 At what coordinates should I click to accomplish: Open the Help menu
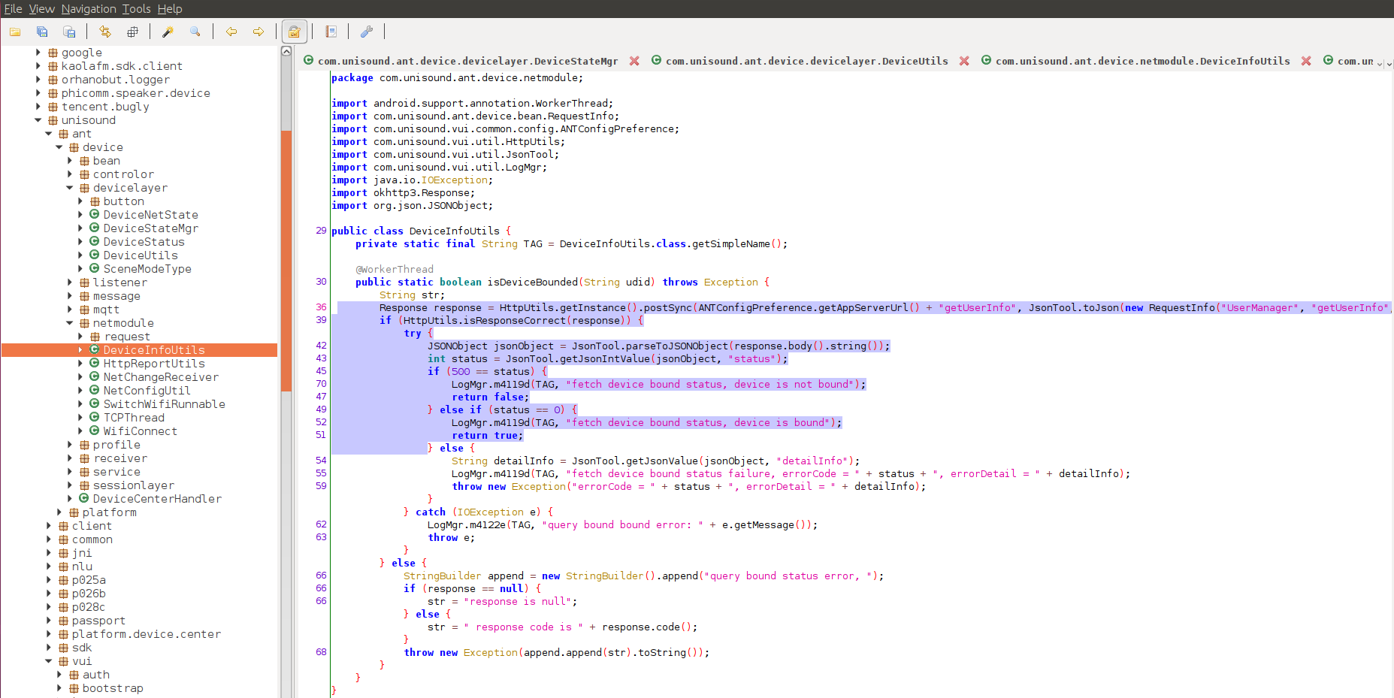point(170,9)
